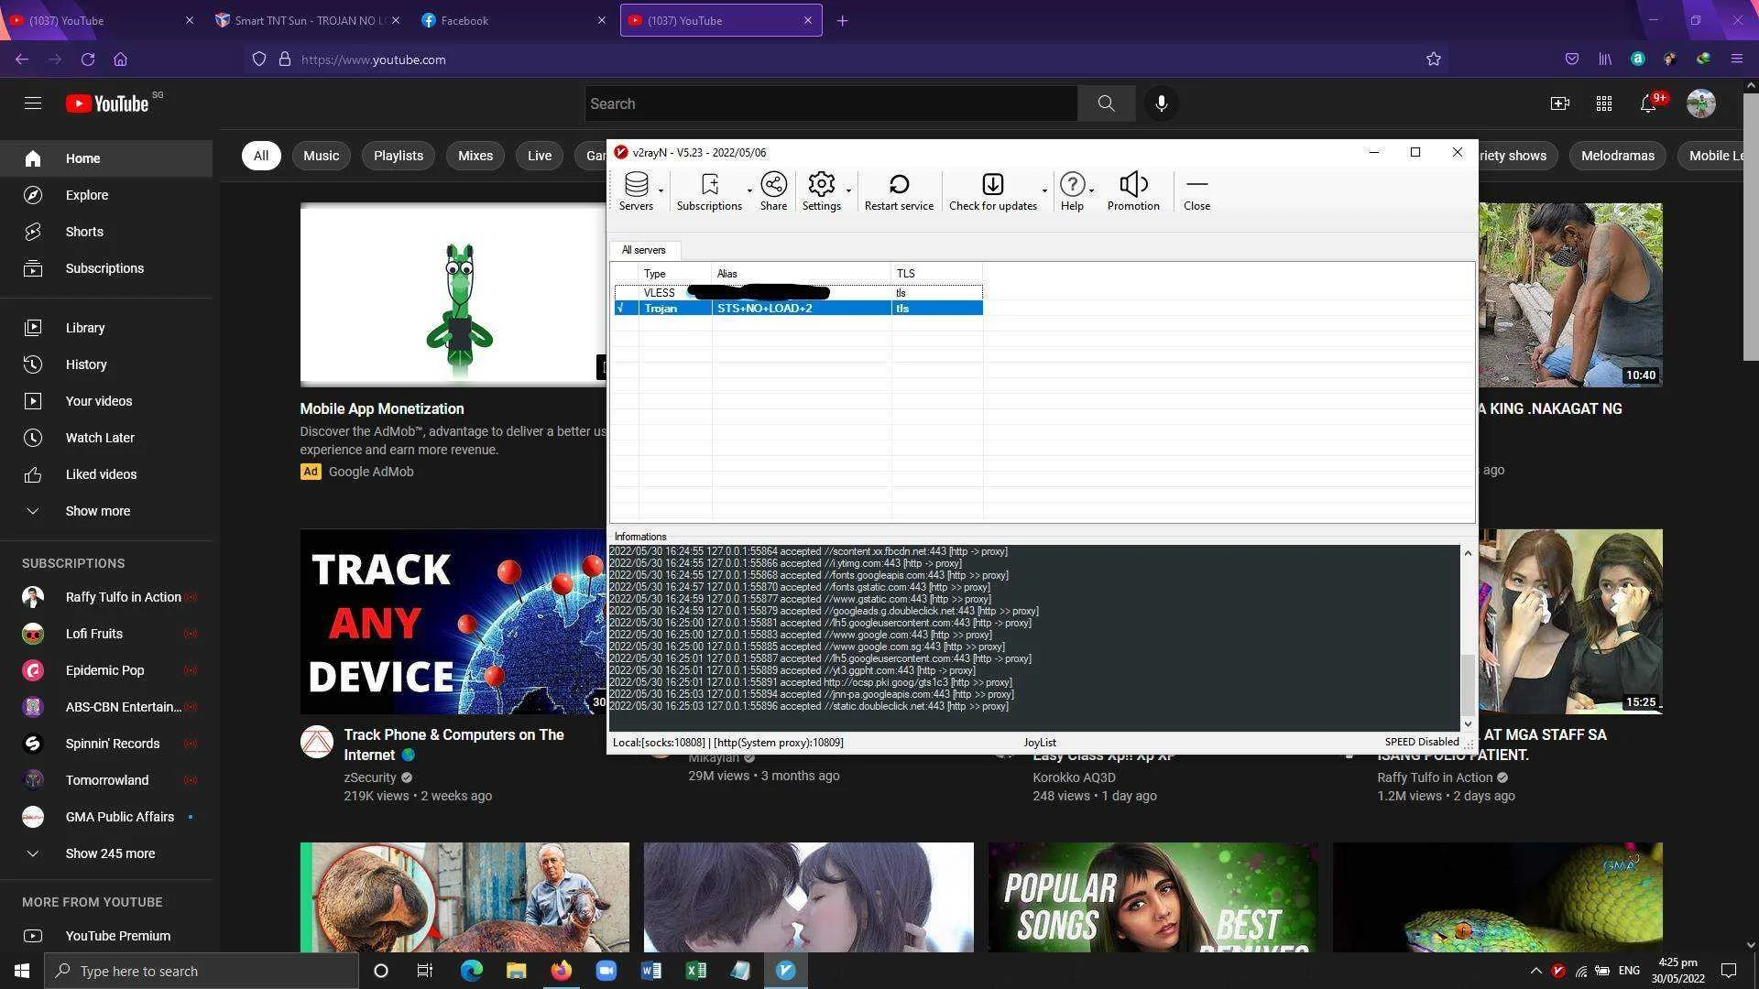This screenshot has width=1759, height=989.
Task: Sort servers by Type column header
Action: click(675, 274)
